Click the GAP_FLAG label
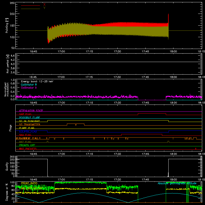This screenshot has width=205, height=205. pos(25,114)
